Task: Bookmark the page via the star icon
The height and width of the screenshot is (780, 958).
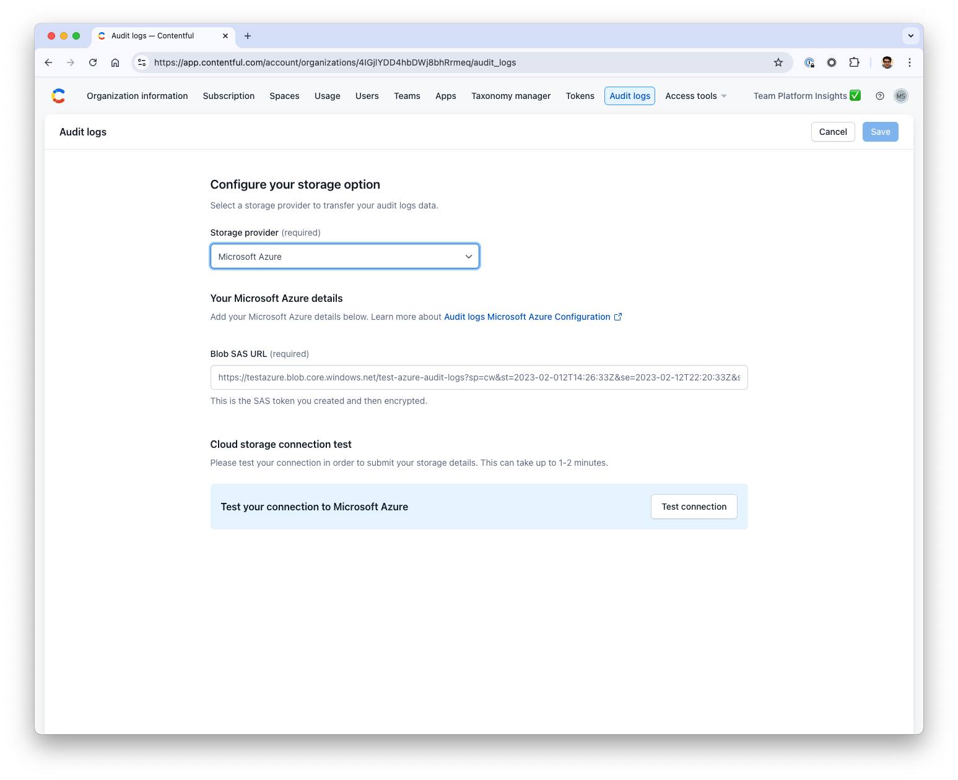Action: pyautogui.click(x=778, y=62)
